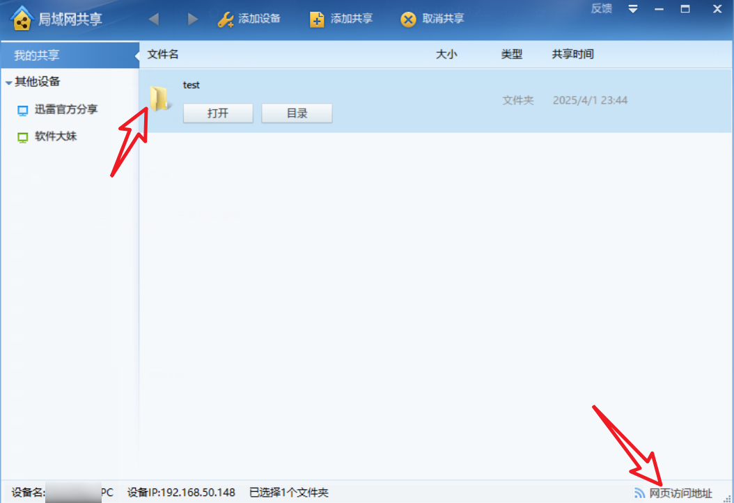Select the 软件大妹 device
Image resolution: width=734 pixels, height=503 pixels.
(x=56, y=136)
